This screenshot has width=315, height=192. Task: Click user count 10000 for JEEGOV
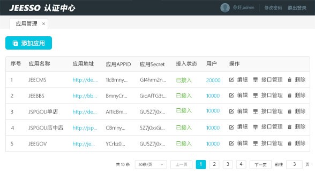click(213, 143)
